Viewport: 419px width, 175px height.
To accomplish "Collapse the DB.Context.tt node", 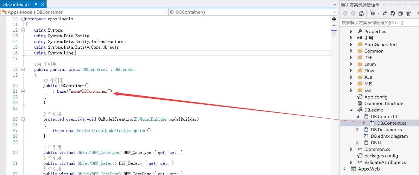I will pyautogui.click(x=358, y=117).
